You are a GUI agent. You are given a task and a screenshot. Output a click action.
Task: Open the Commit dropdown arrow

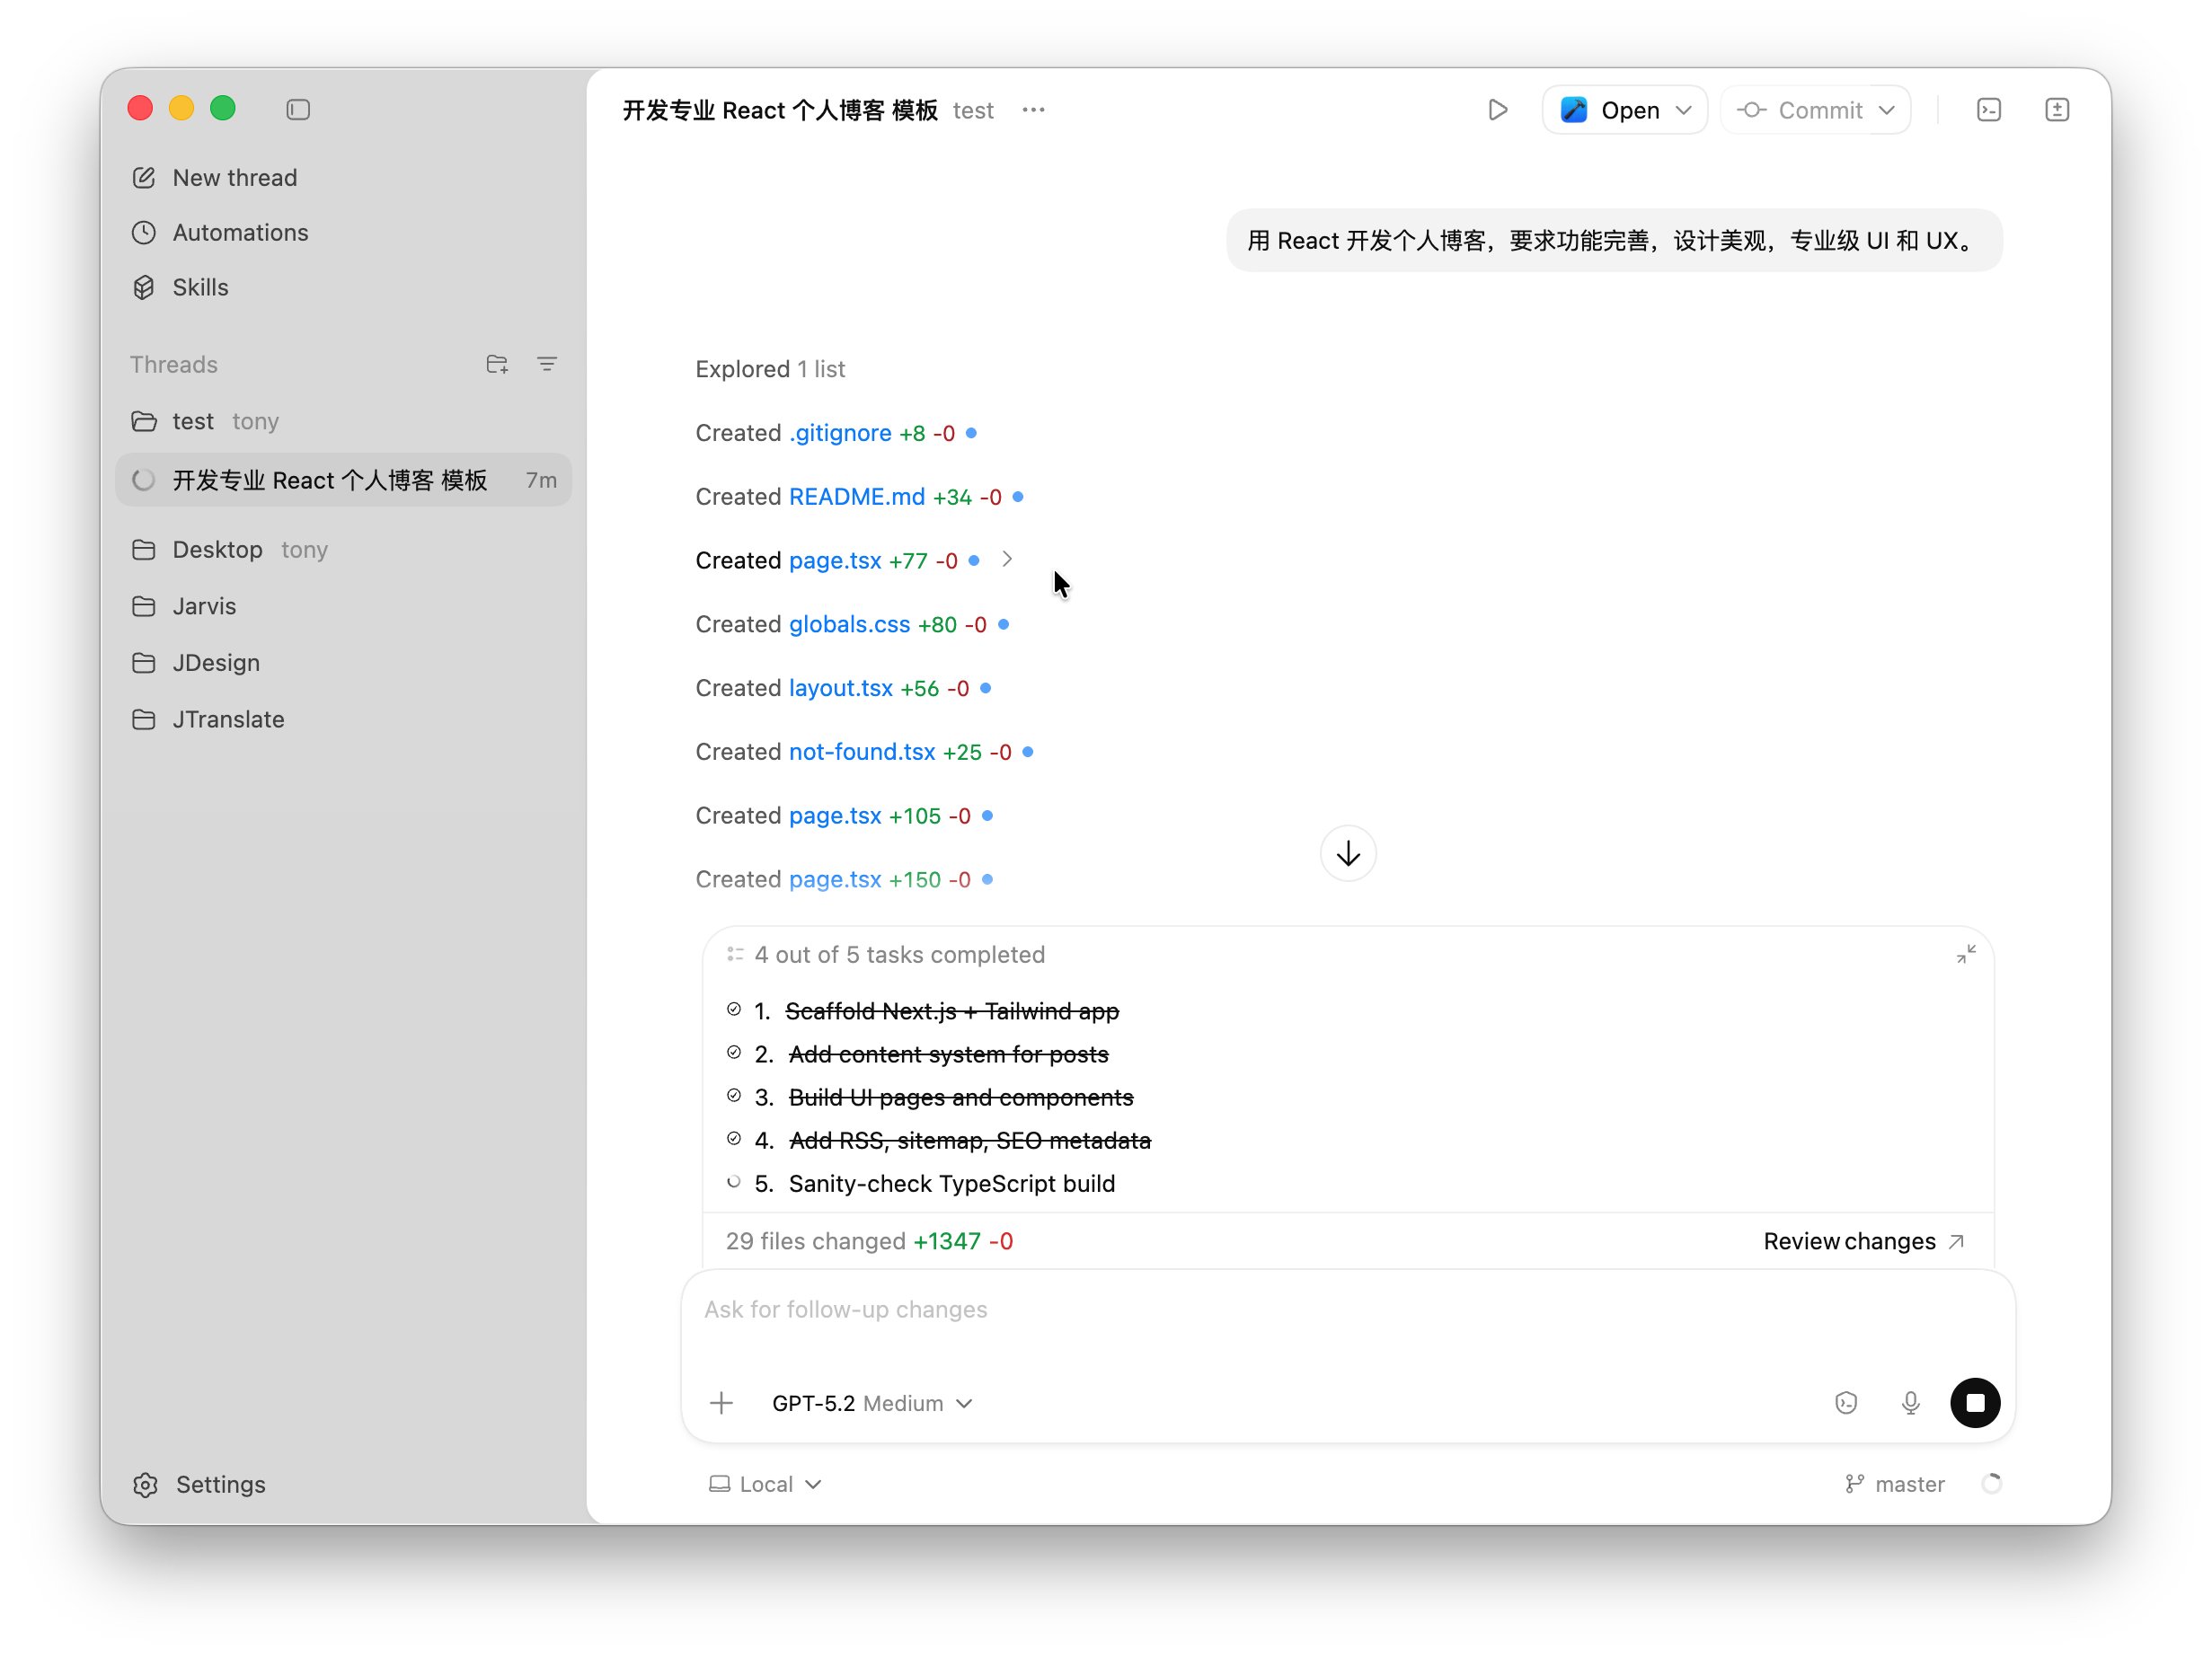[1886, 110]
